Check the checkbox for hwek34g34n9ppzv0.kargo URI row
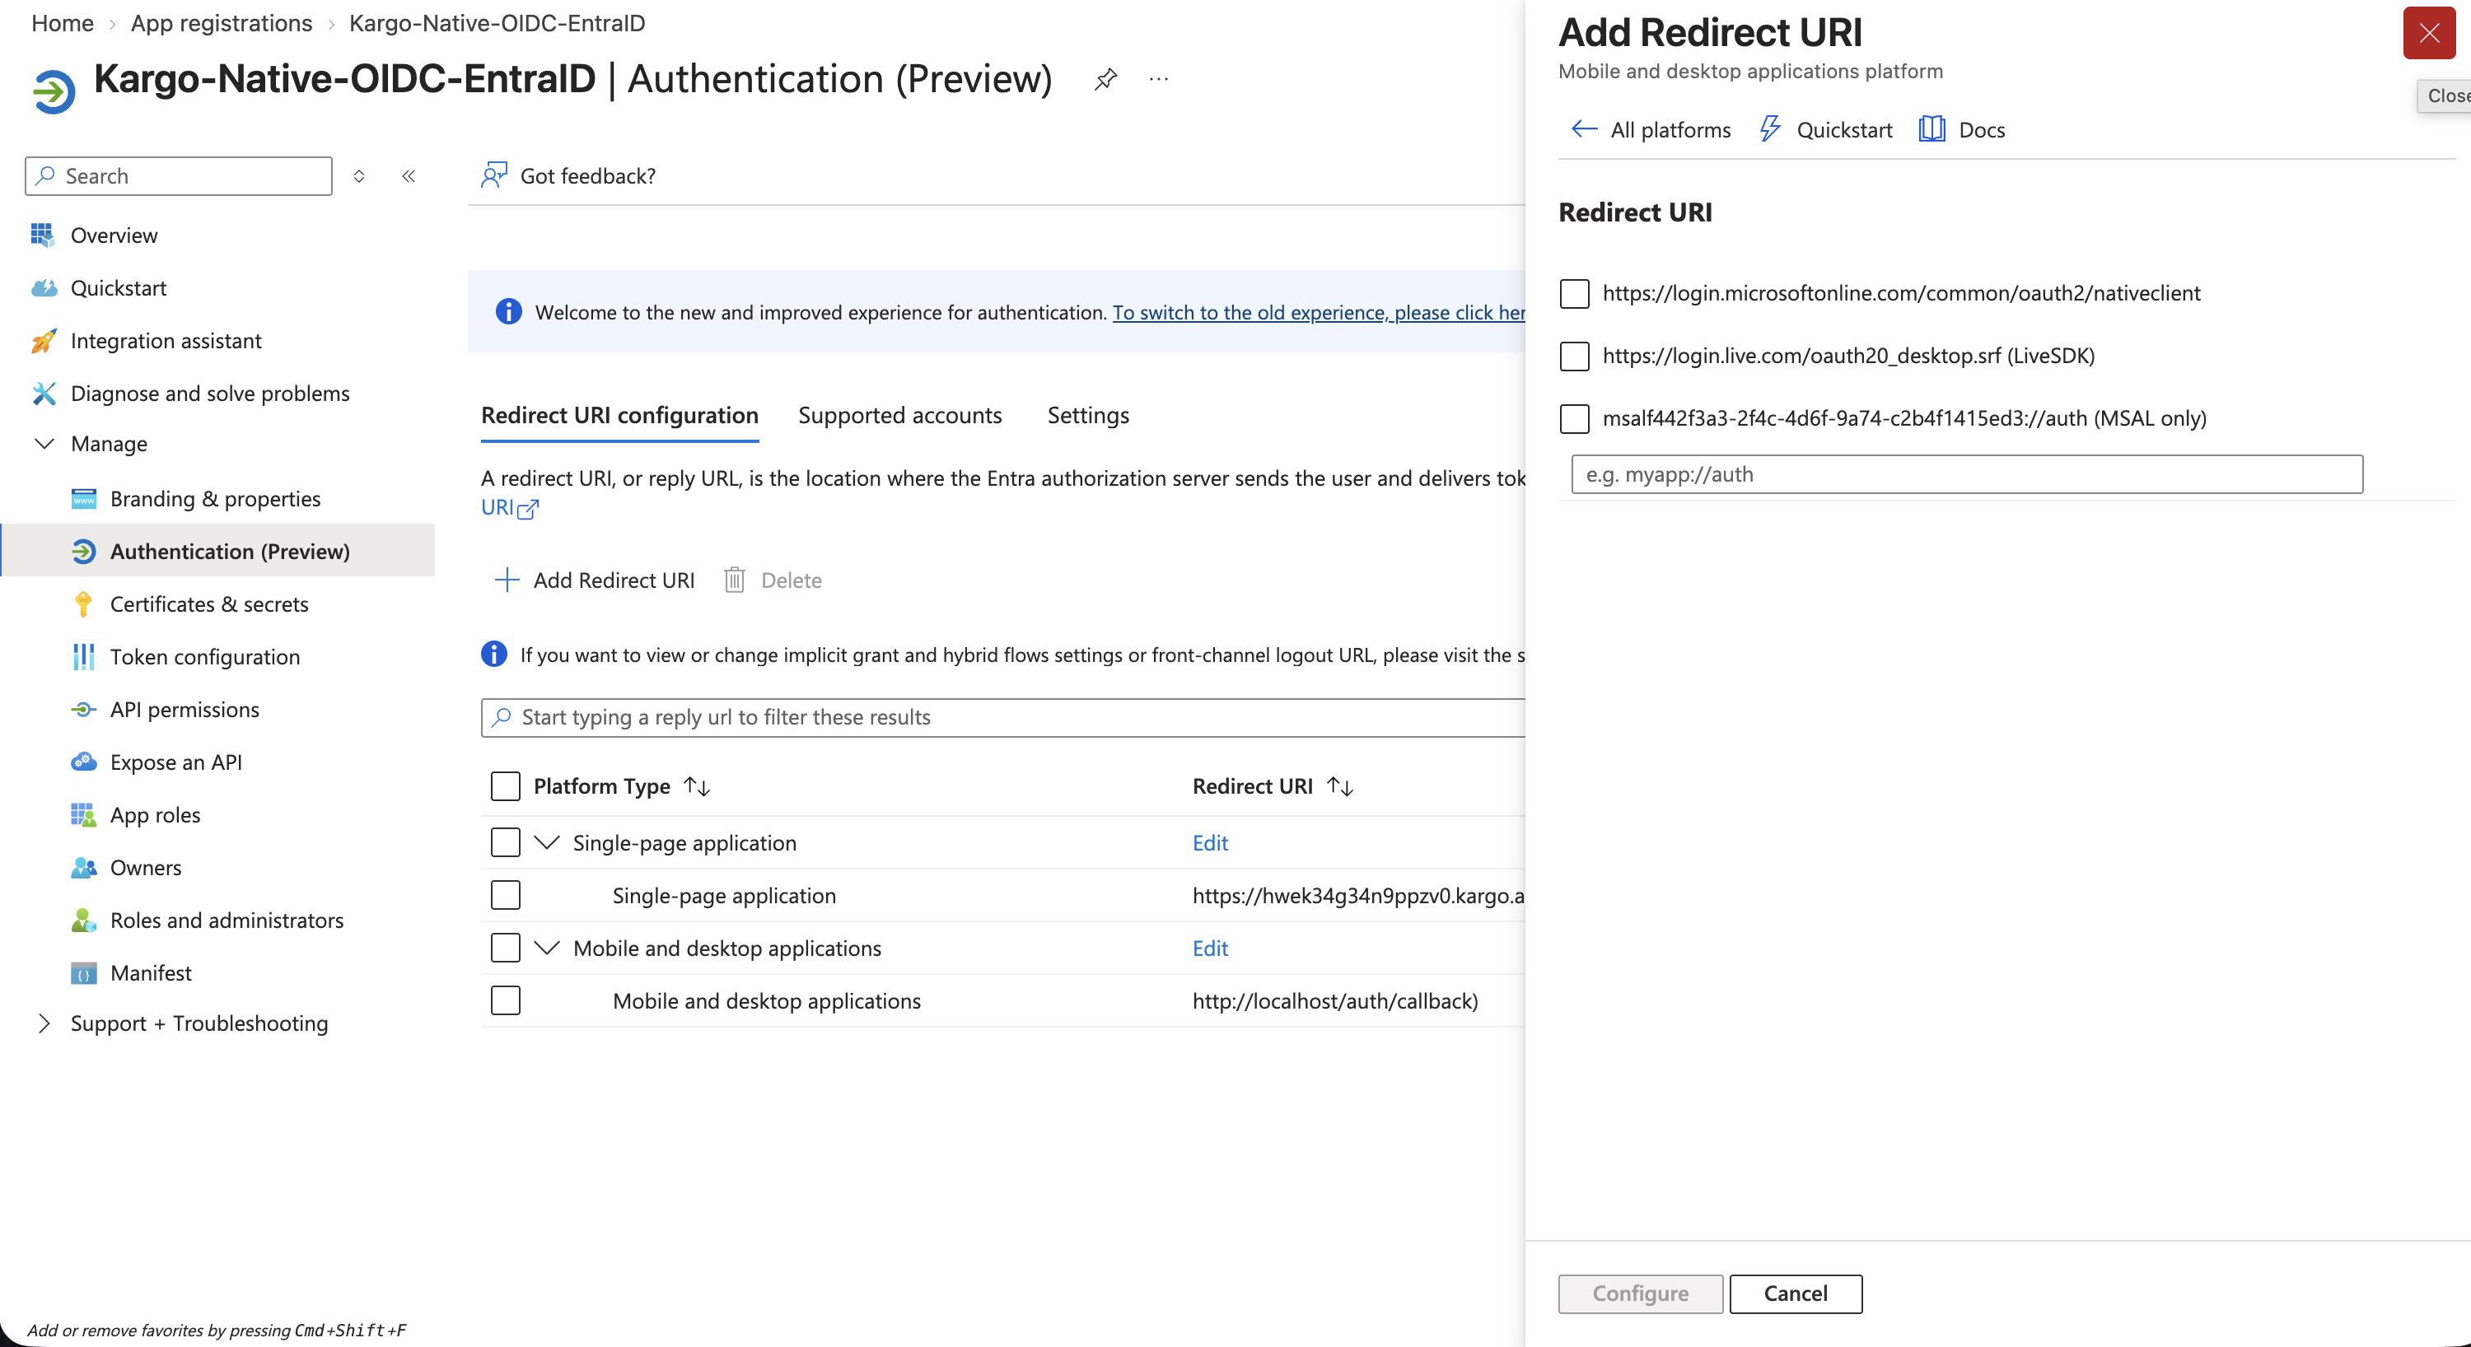This screenshot has height=1347, width=2471. point(506,896)
